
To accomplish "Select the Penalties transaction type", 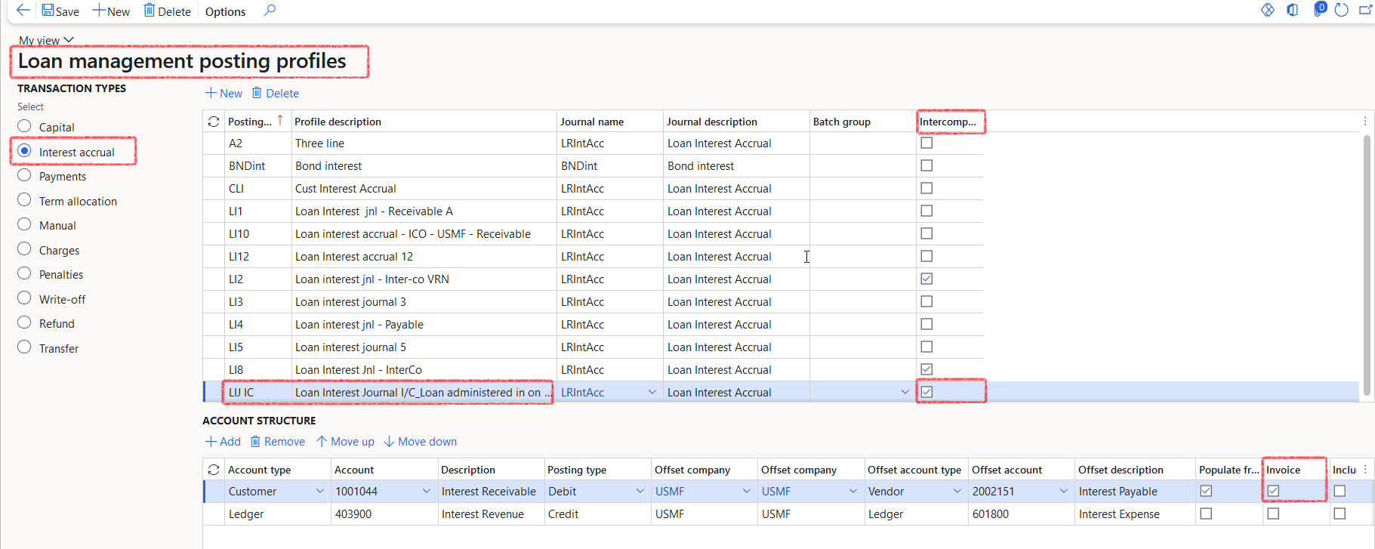I will point(24,273).
